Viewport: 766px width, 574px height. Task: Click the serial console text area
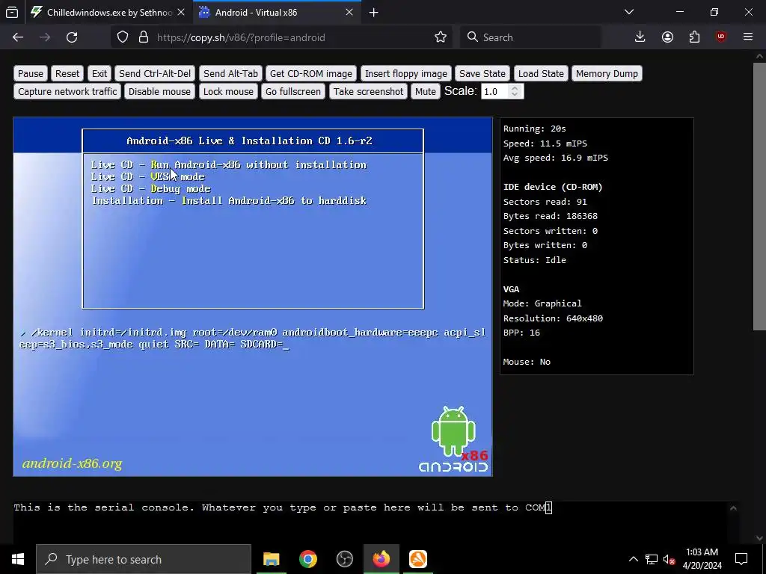(x=370, y=522)
